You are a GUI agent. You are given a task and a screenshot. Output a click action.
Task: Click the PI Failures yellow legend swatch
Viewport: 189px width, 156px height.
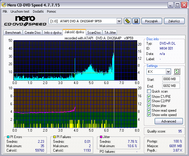click(55, 137)
